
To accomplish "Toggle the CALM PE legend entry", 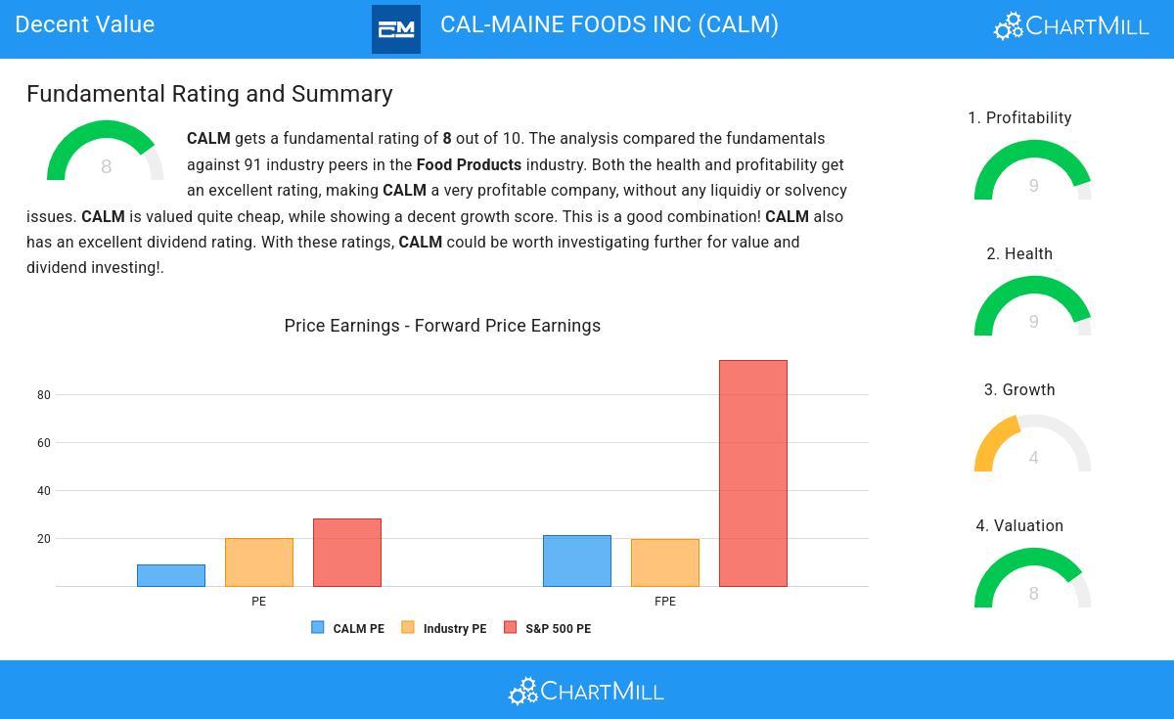I will coord(347,628).
